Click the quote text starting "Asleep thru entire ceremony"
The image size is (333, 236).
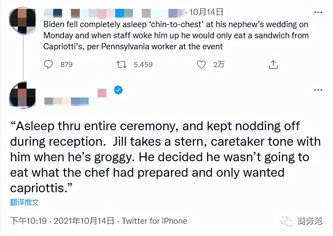(165, 157)
